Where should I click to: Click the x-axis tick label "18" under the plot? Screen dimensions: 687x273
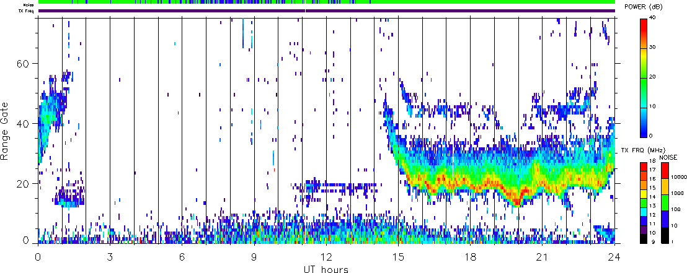point(471,256)
